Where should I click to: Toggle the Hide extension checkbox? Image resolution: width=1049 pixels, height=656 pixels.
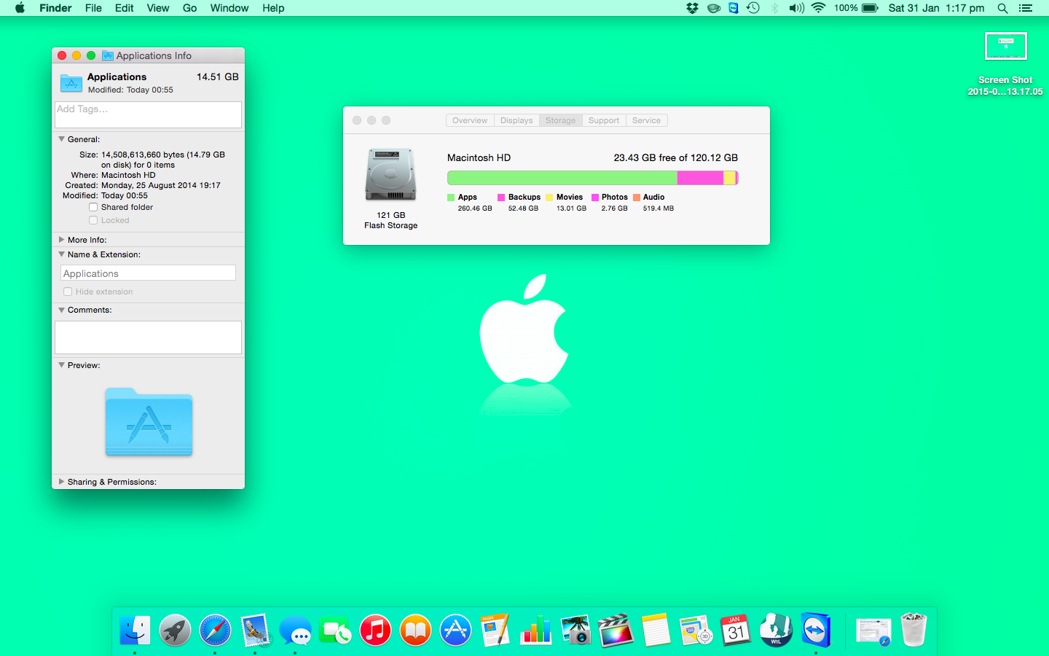point(68,292)
